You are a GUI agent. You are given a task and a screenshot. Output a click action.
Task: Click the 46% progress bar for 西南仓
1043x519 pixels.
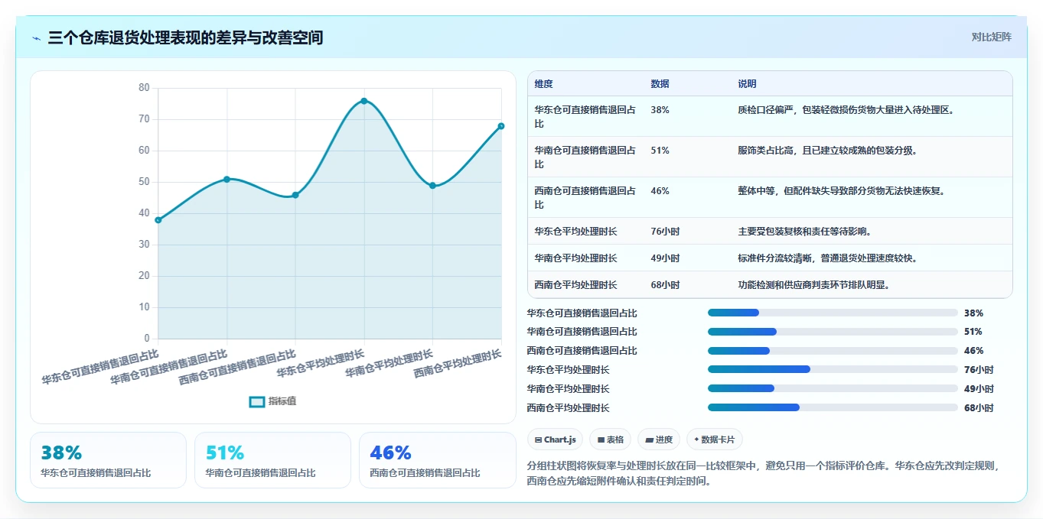click(x=833, y=351)
